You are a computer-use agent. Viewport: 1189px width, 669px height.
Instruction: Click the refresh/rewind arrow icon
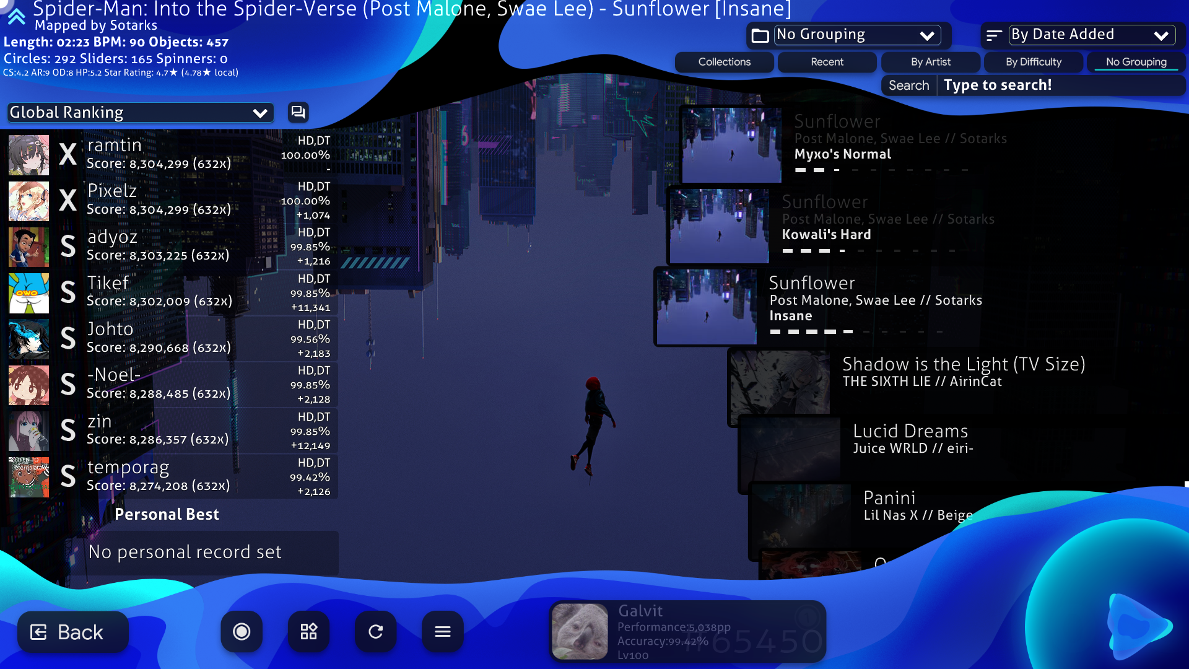(x=375, y=631)
